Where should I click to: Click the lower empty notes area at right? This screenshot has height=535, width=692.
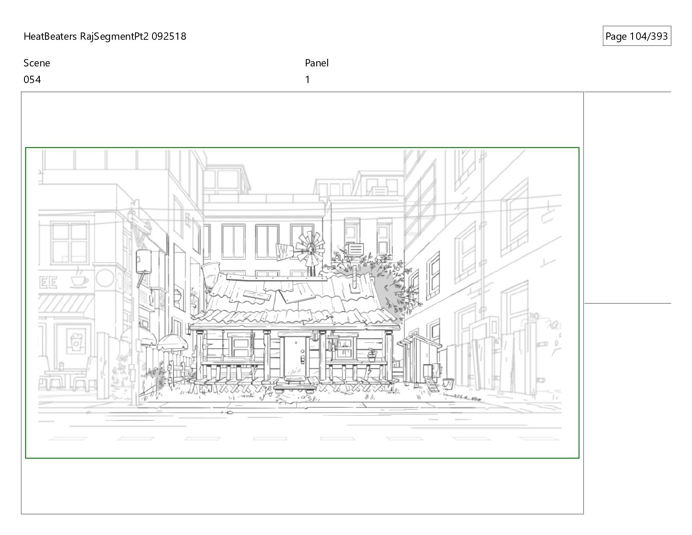(x=627, y=406)
